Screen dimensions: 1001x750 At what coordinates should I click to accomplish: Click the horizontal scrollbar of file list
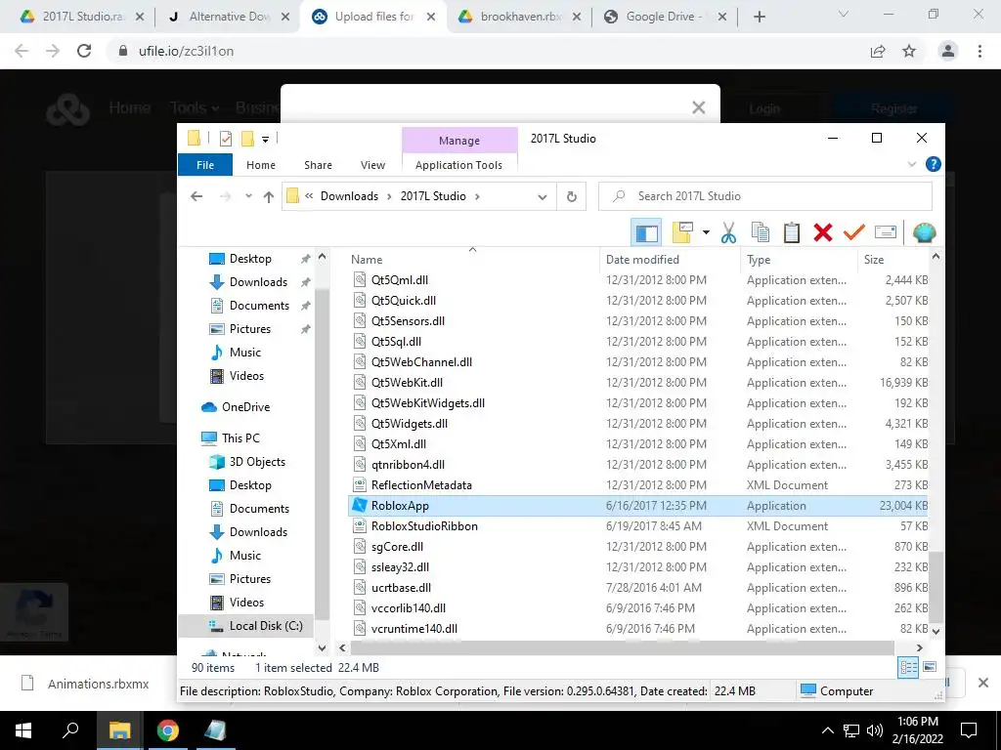622,648
